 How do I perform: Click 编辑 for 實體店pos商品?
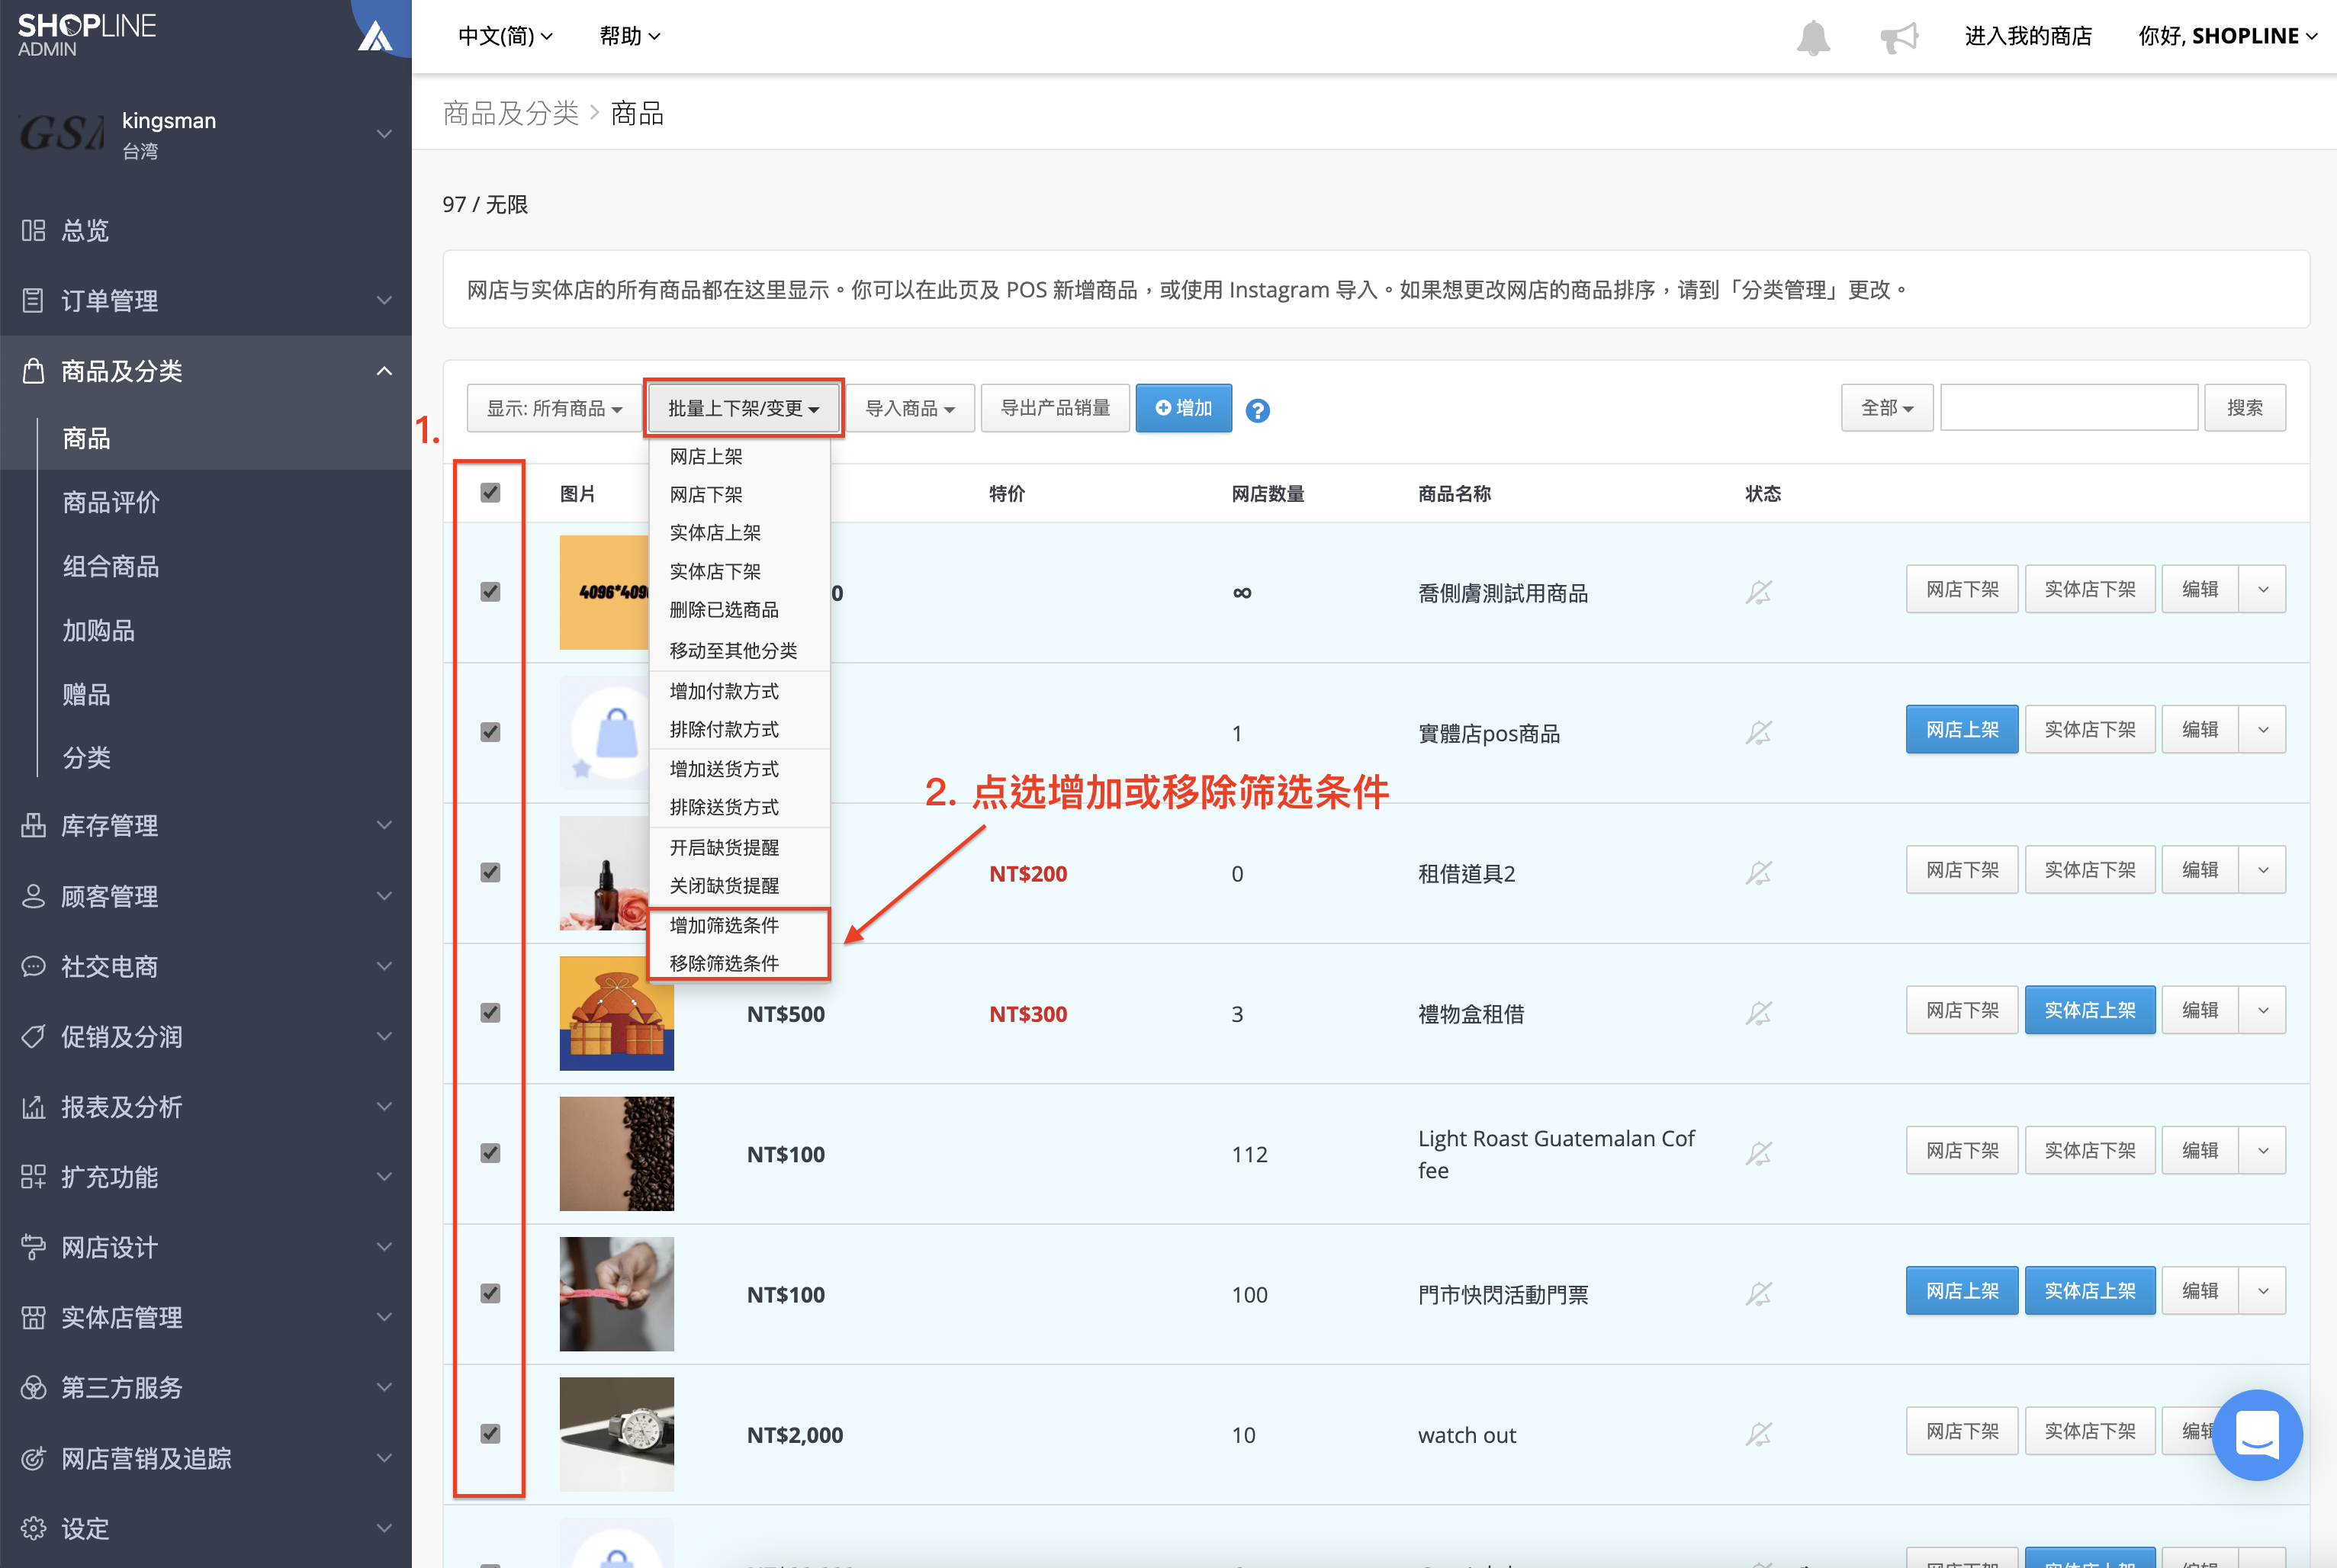(2199, 730)
